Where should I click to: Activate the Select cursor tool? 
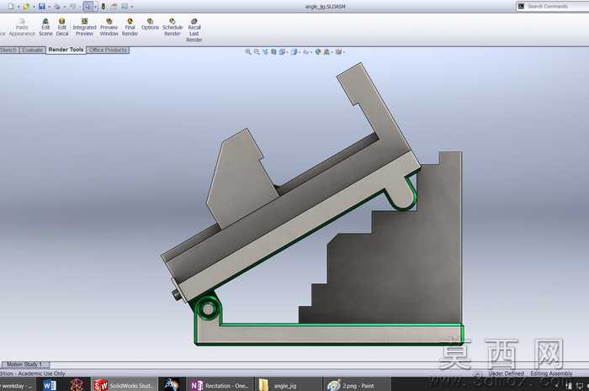(88, 7)
